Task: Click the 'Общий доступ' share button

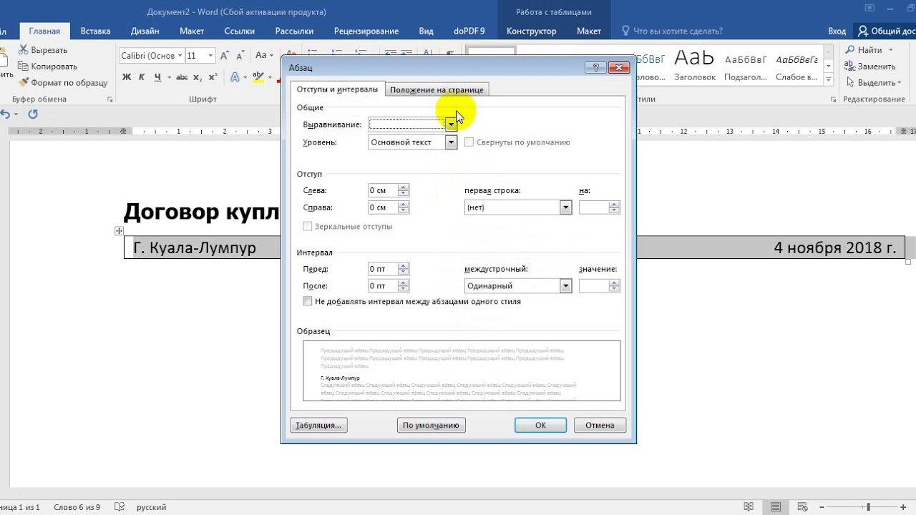Action: [x=886, y=31]
